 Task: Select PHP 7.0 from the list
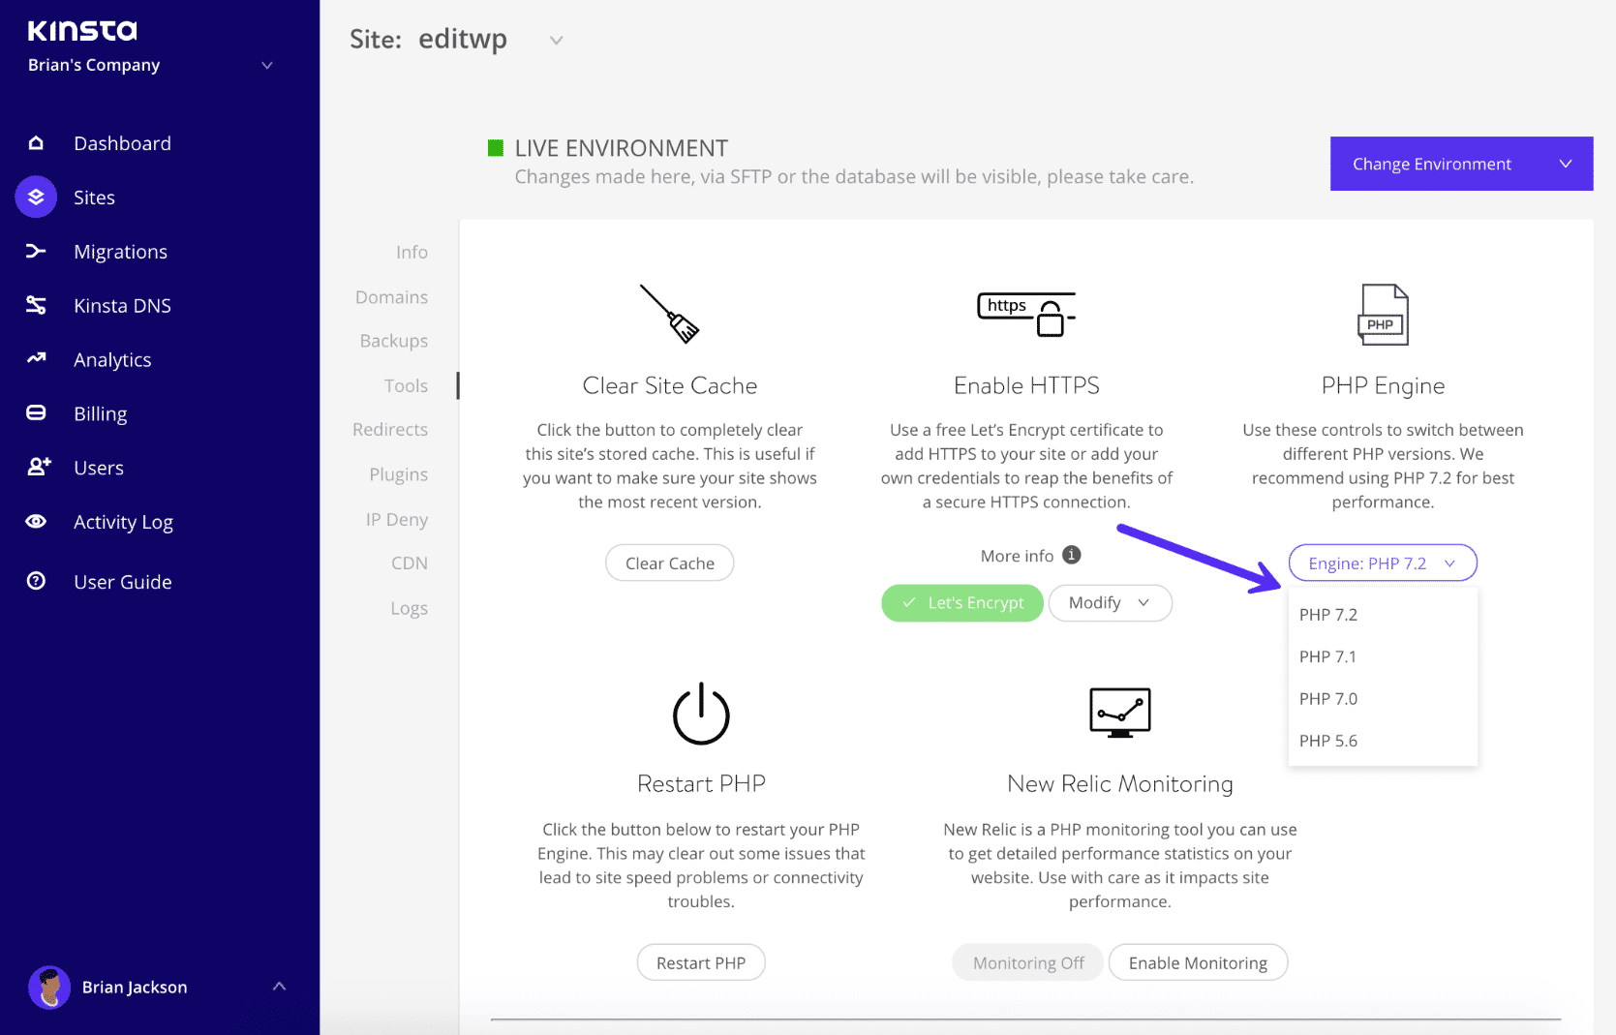tap(1383, 699)
